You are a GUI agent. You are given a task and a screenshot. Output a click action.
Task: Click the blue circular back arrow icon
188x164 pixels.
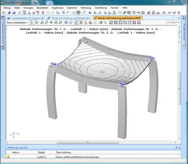click(x=66, y=22)
